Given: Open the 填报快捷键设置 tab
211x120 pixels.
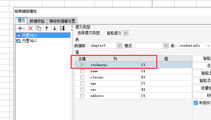Looking at the screenshot, I should tap(62, 21).
